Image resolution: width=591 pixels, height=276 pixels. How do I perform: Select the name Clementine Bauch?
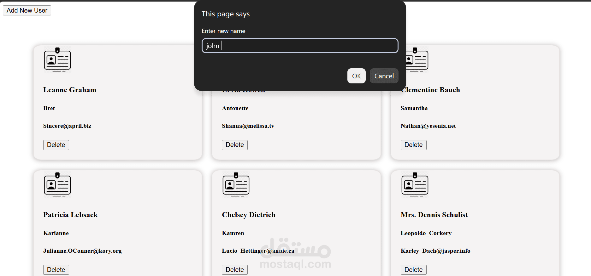click(430, 90)
